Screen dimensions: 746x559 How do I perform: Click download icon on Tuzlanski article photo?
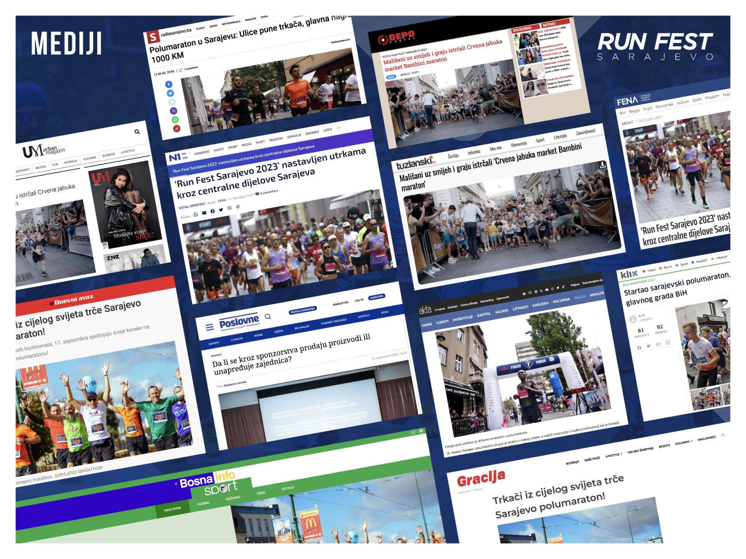tap(602, 165)
